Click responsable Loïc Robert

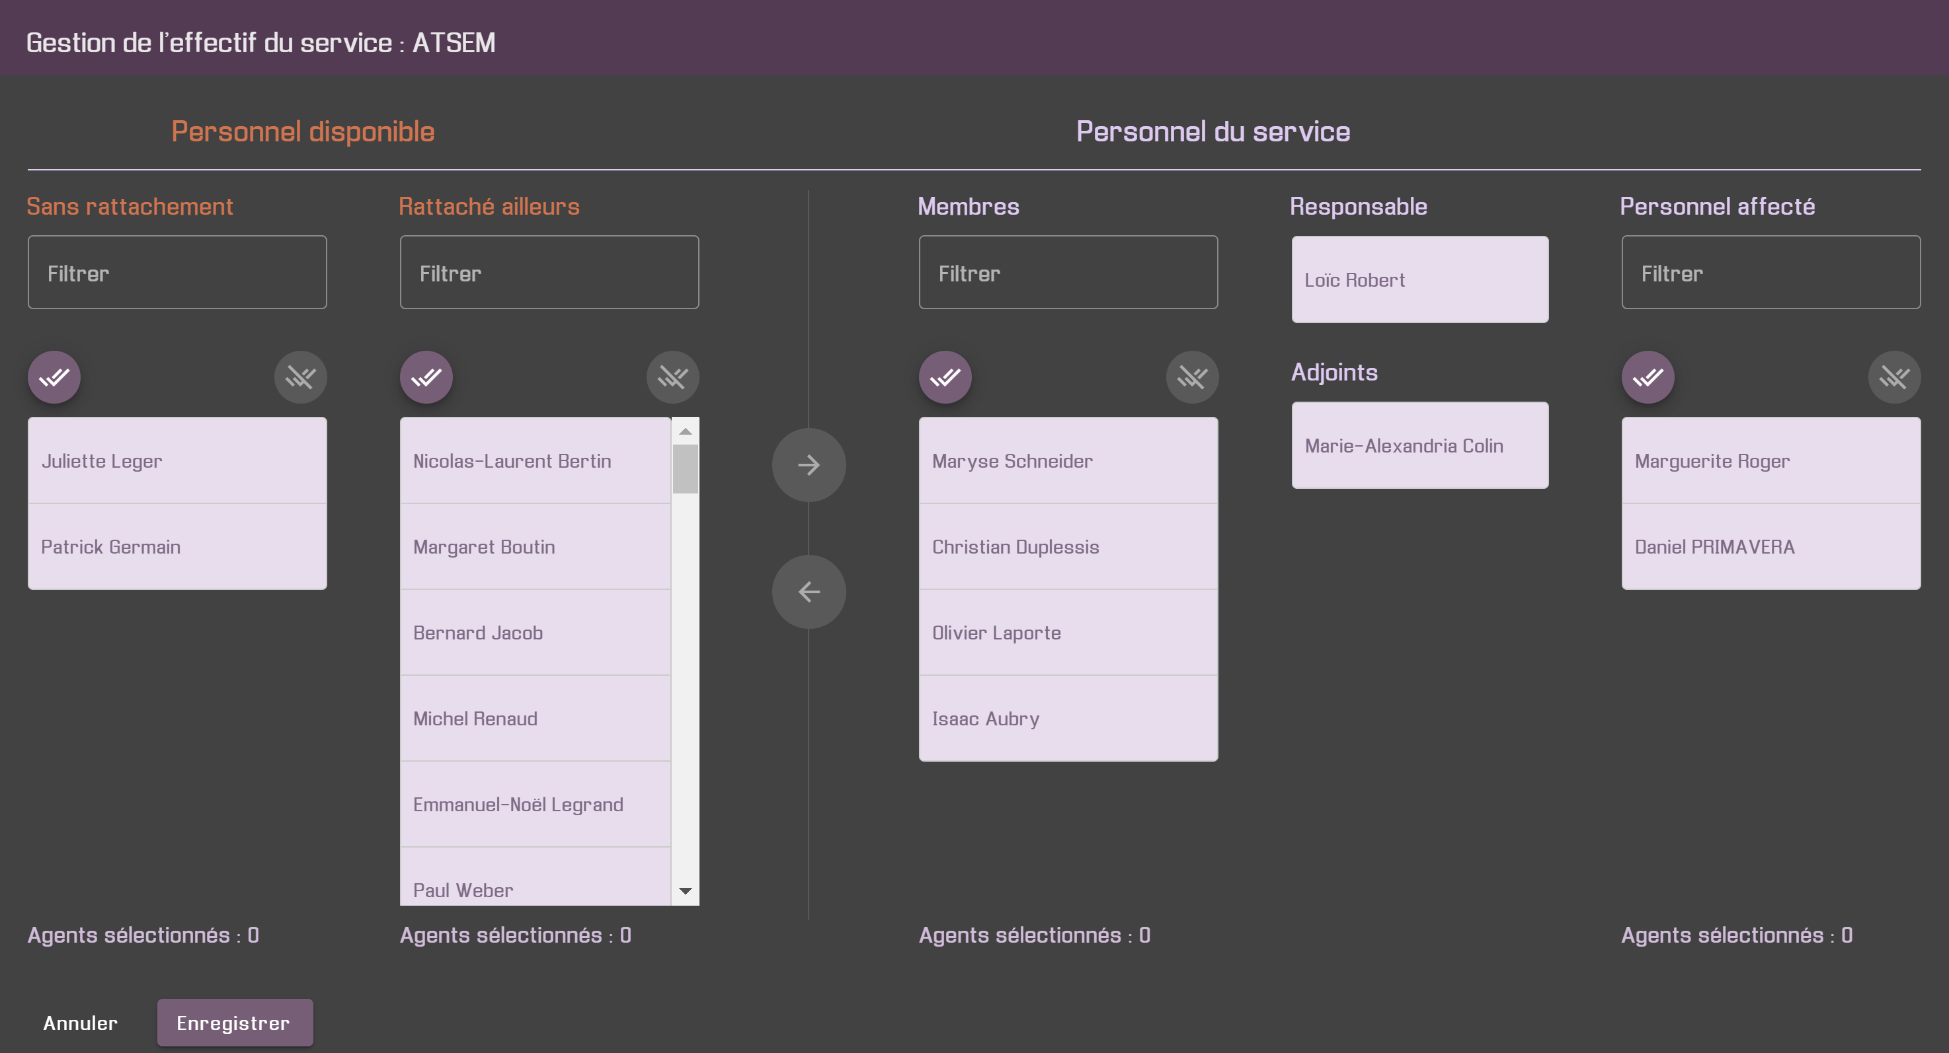coord(1420,279)
